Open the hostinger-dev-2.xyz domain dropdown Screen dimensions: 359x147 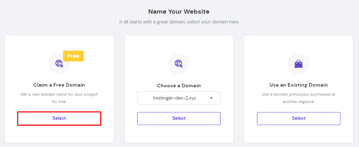(175, 98)
